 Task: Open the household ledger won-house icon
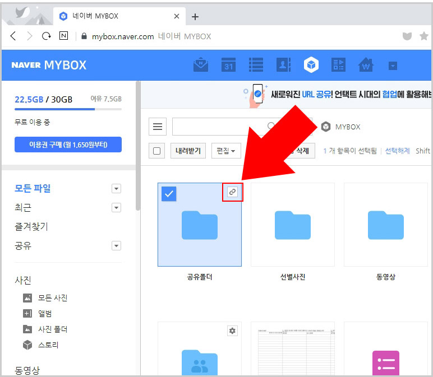pyautogui.click(x=366, y=65)
